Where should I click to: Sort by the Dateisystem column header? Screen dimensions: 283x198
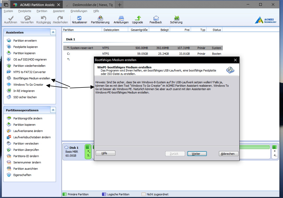pos(115,30)
